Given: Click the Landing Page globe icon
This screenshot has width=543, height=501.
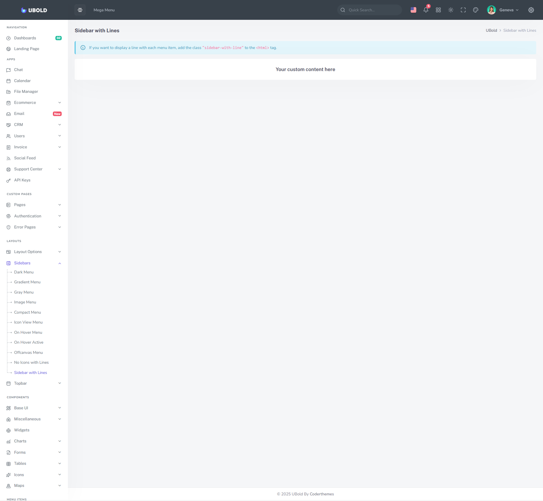Looking at the screenshot, I should (8, 49).
